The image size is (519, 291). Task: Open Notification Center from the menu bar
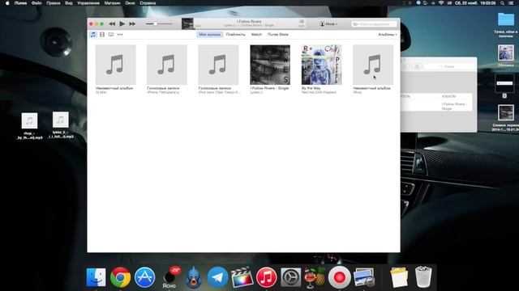pos(512,3)
